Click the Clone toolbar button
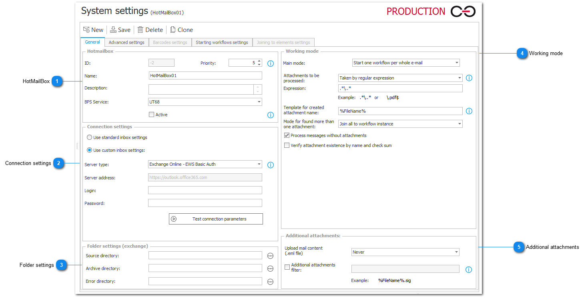Image resolution: width=586 pixels, height=298 pixels. [x=181, y=30]
